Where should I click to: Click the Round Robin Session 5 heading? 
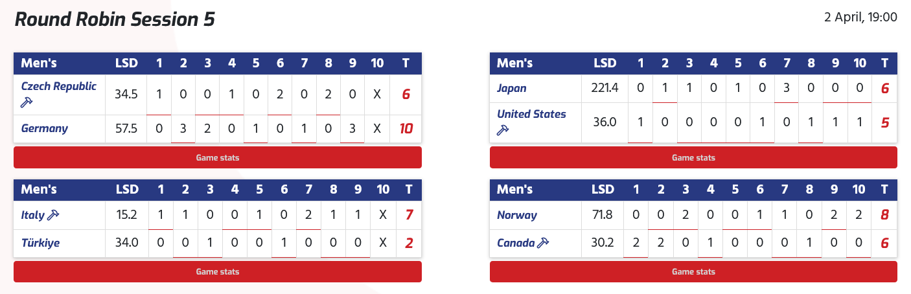(115, 19)
